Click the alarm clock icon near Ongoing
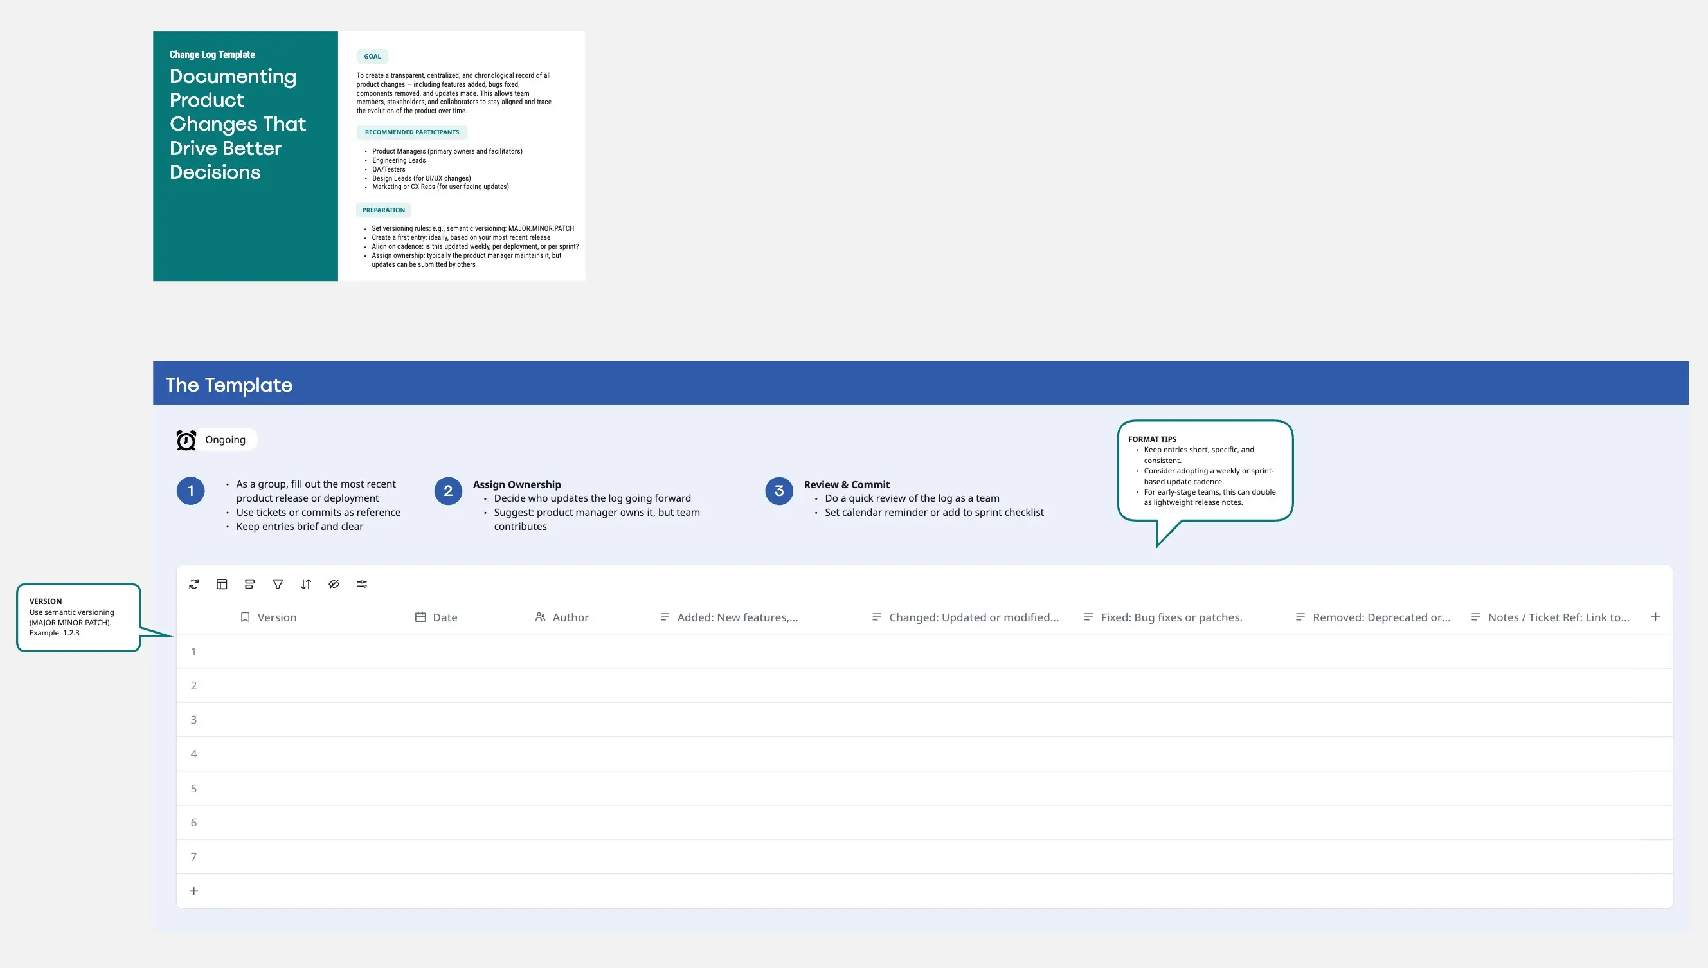 (186, 440)
